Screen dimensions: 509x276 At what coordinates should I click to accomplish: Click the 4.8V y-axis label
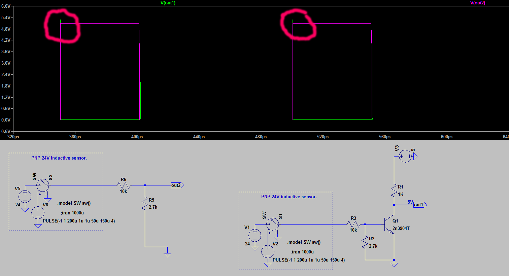click(x=6, y=29)
